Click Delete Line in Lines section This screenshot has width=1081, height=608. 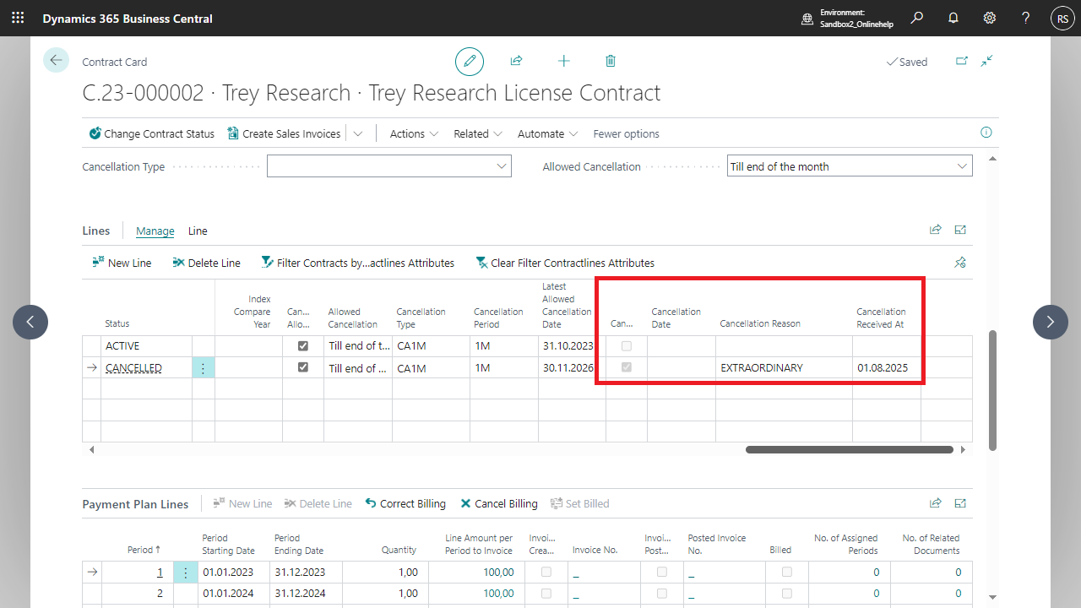(206, 263)
